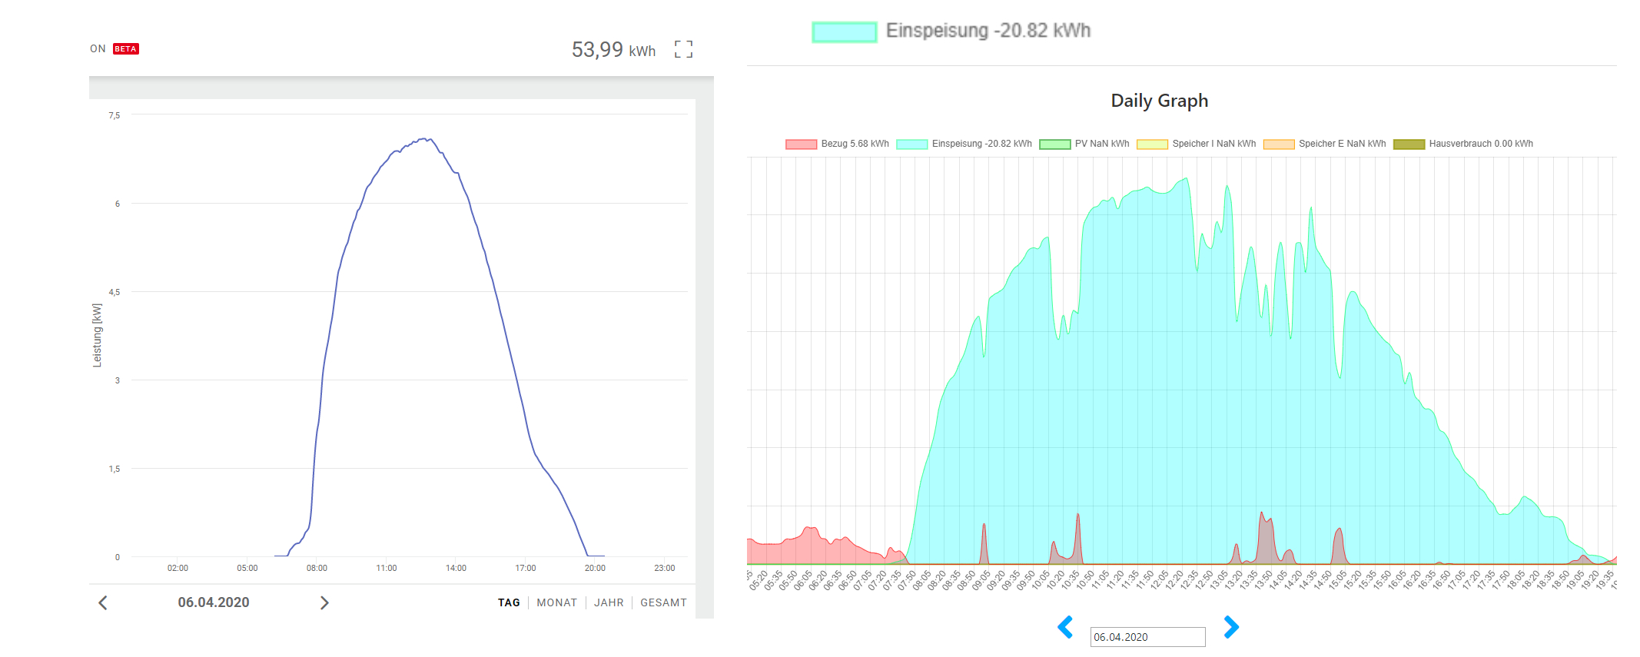This screenshot has height=657, width=1640.
Task: Select the TAG view tab
Action: point(509,603)
